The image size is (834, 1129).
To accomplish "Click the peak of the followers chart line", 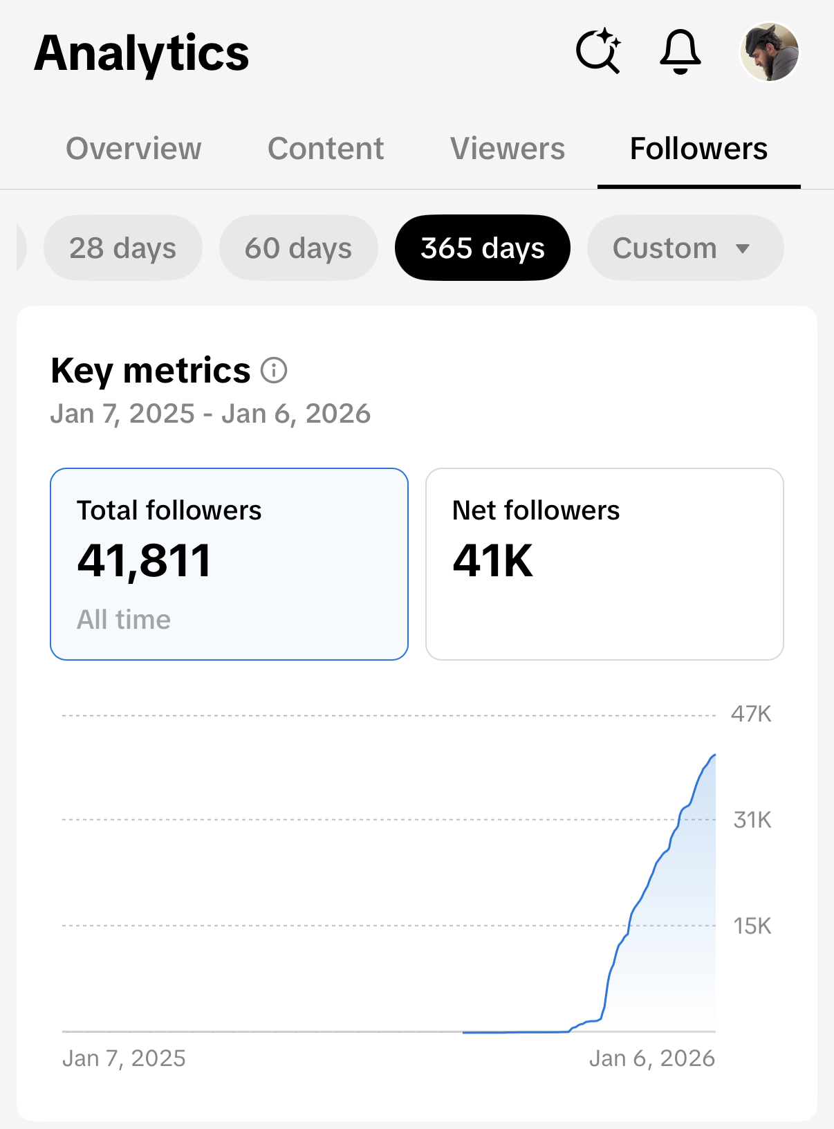I will point(714,755).
